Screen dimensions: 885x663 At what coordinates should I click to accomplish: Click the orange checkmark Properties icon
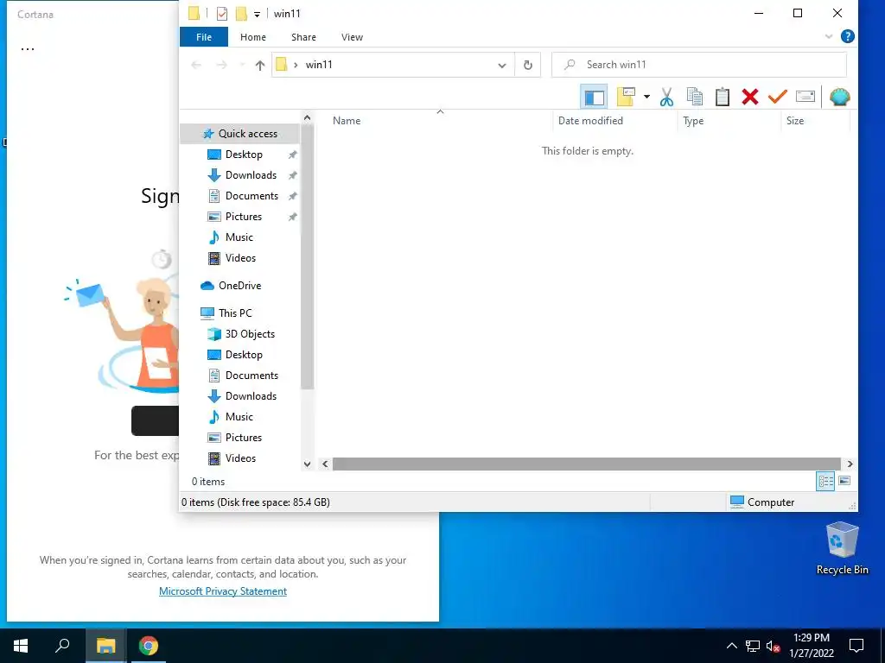777,97
